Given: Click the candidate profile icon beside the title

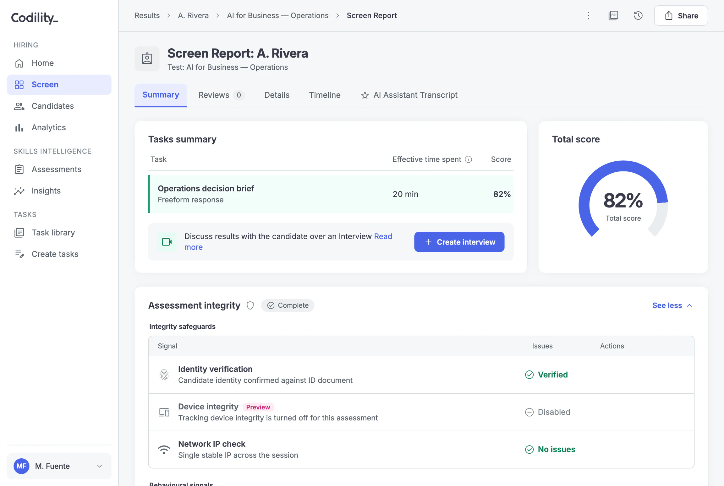Looking at the screenshot, I should 147,59.
